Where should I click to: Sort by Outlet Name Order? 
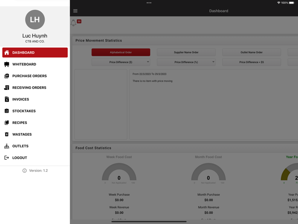252,52
